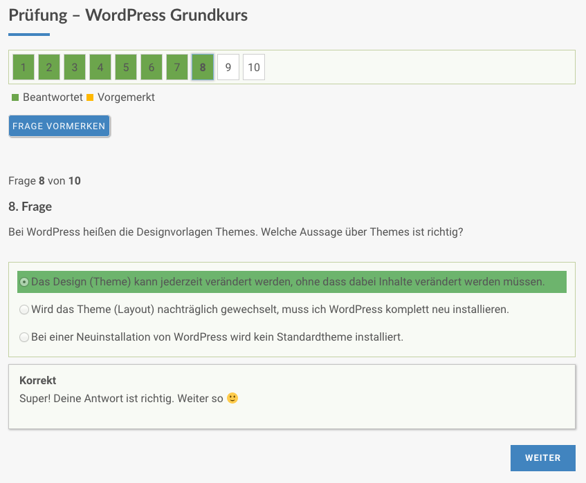Select question 5 in the overview

pyautogui.click(x=126, y=67)
